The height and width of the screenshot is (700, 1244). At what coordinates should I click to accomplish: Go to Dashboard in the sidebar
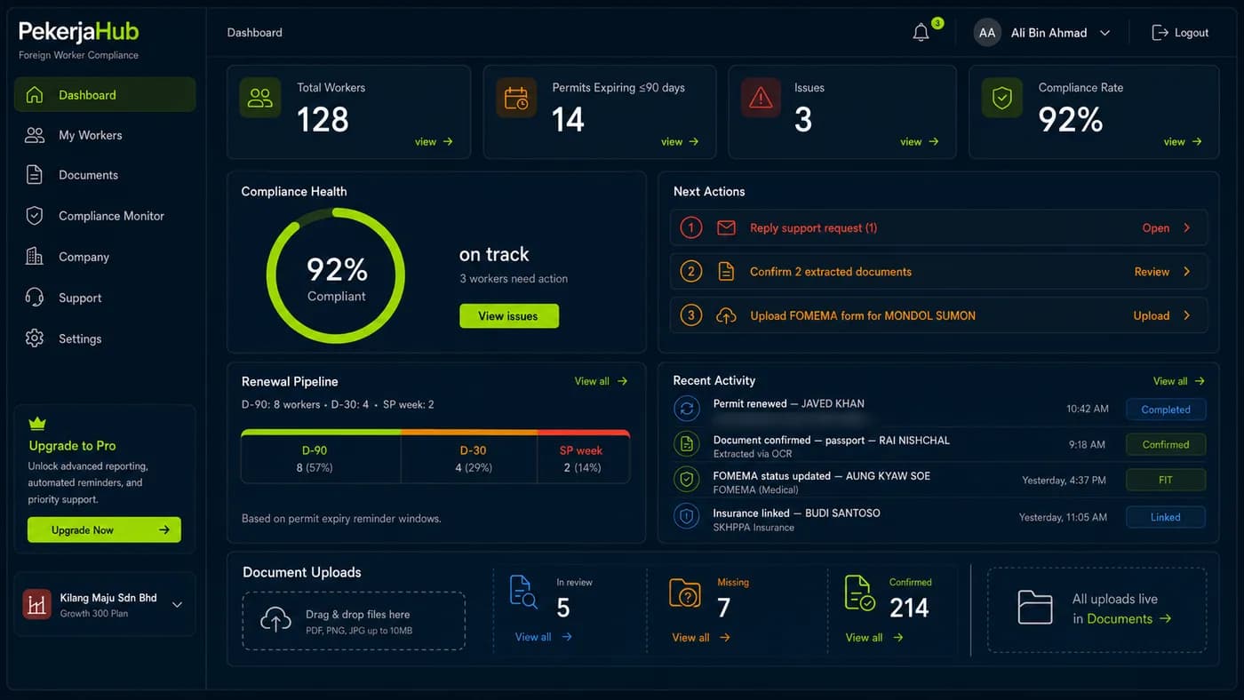click(x=105, y=95)
